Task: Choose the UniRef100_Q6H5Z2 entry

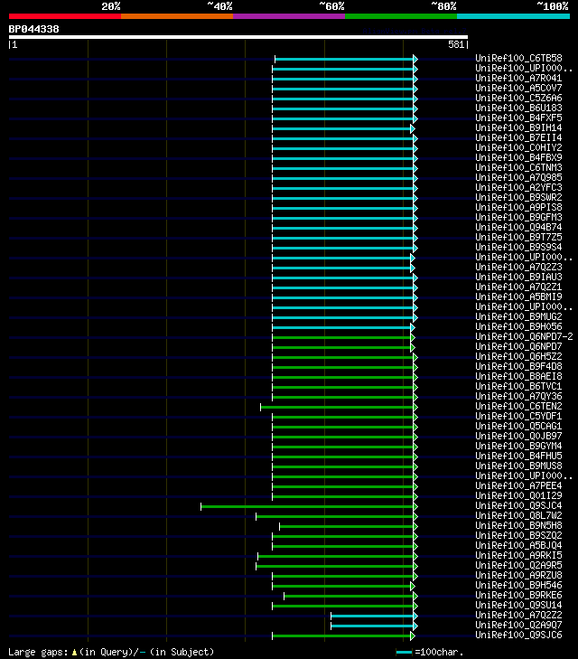Action: point(518,356)
